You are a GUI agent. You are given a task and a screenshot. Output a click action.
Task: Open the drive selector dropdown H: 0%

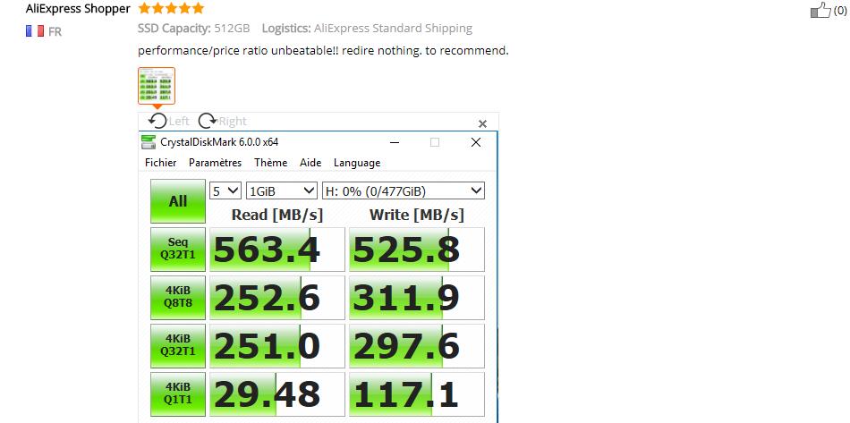404,190
